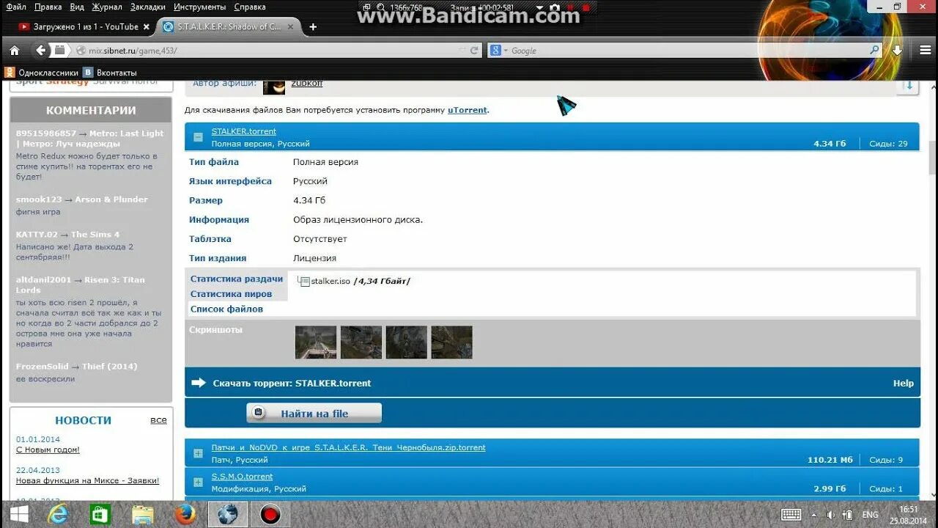Screen dimensions: 938x528
Task: Close the YouTube tab
Action: tap(146, 27)
